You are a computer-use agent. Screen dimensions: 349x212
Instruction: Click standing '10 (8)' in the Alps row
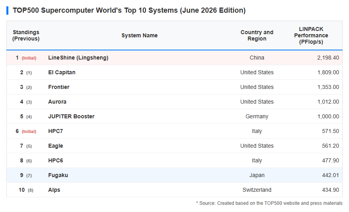coord(26,190)
